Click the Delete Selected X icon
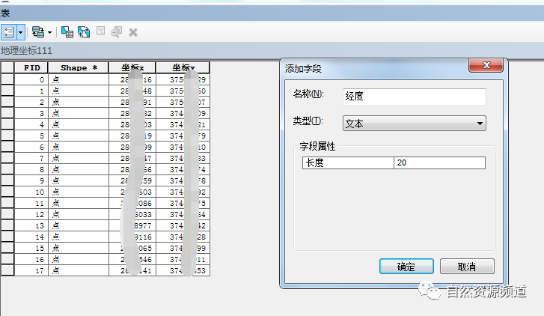 click(x=133, y=33)
